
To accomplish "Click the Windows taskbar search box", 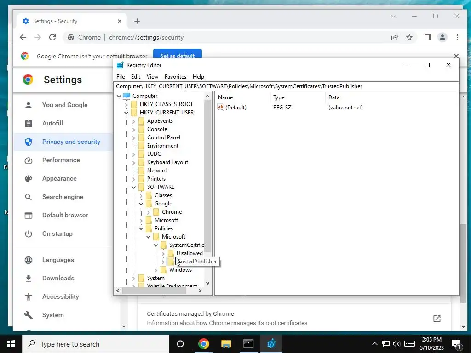I will click(96, 344).
